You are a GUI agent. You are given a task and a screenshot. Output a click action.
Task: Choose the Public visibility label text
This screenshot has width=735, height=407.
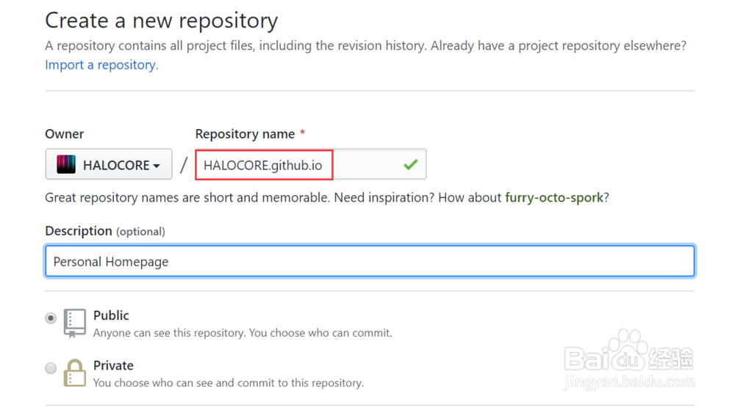[111, 315]
